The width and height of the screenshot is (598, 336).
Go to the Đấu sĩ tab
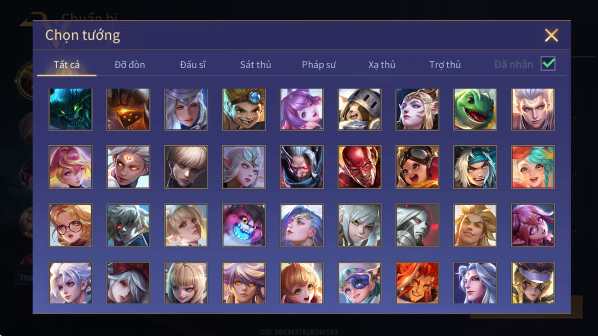click(193, 65)
